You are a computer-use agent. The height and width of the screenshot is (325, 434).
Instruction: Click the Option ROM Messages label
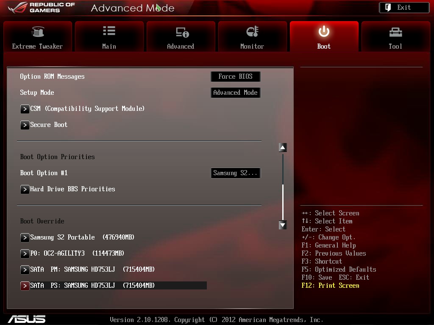[52, 77]
